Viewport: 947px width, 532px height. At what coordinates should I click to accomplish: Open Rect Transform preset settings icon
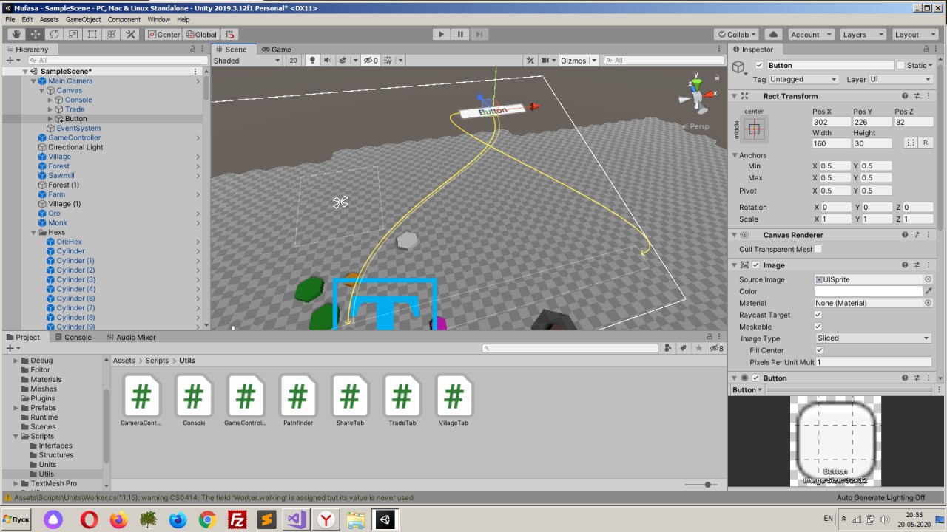coord(917,96)
